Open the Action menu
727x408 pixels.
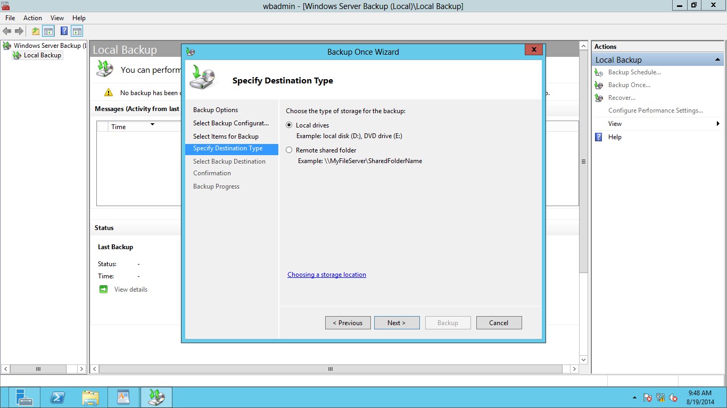point(32,18)
